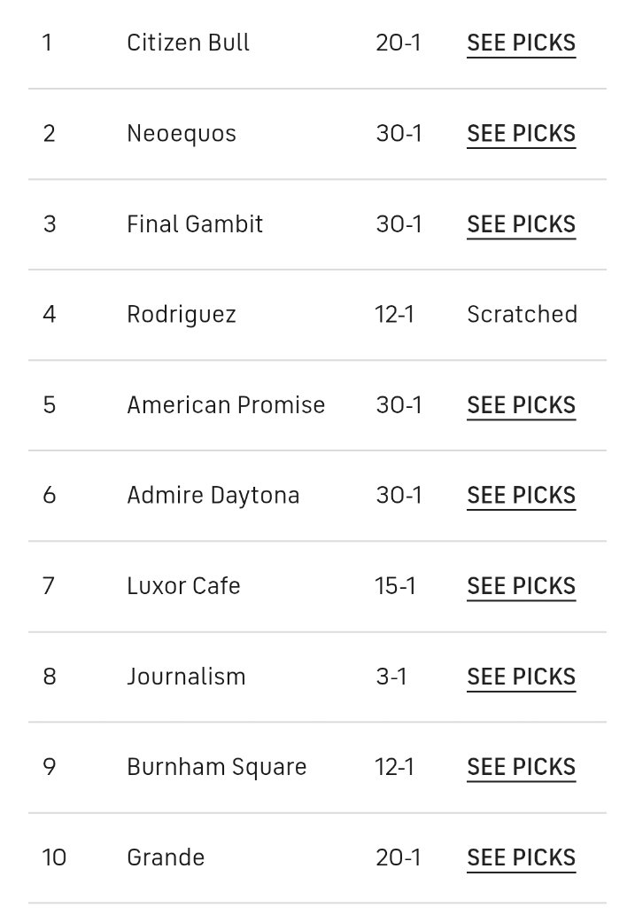Select the Citizen Bull horse name
Screen dimensions: 635x908
tap(188, 43)
